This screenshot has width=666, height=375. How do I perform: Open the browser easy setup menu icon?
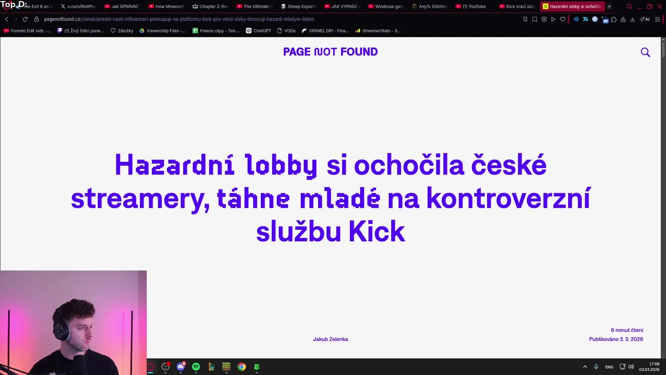point(658,19)
